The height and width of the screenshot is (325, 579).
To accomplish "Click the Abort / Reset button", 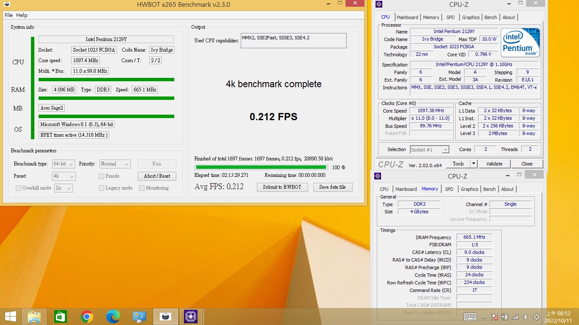I will [x=157, y=176].
